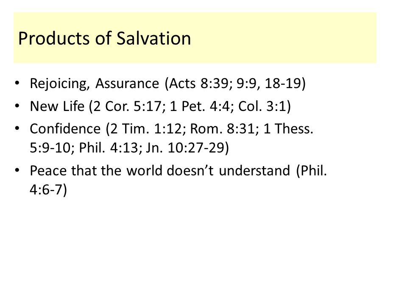The width and height of the screenshot is (407, 305).
Task: Click the 'Jn. 10:27-29' reference
Action: pos(185,148)
